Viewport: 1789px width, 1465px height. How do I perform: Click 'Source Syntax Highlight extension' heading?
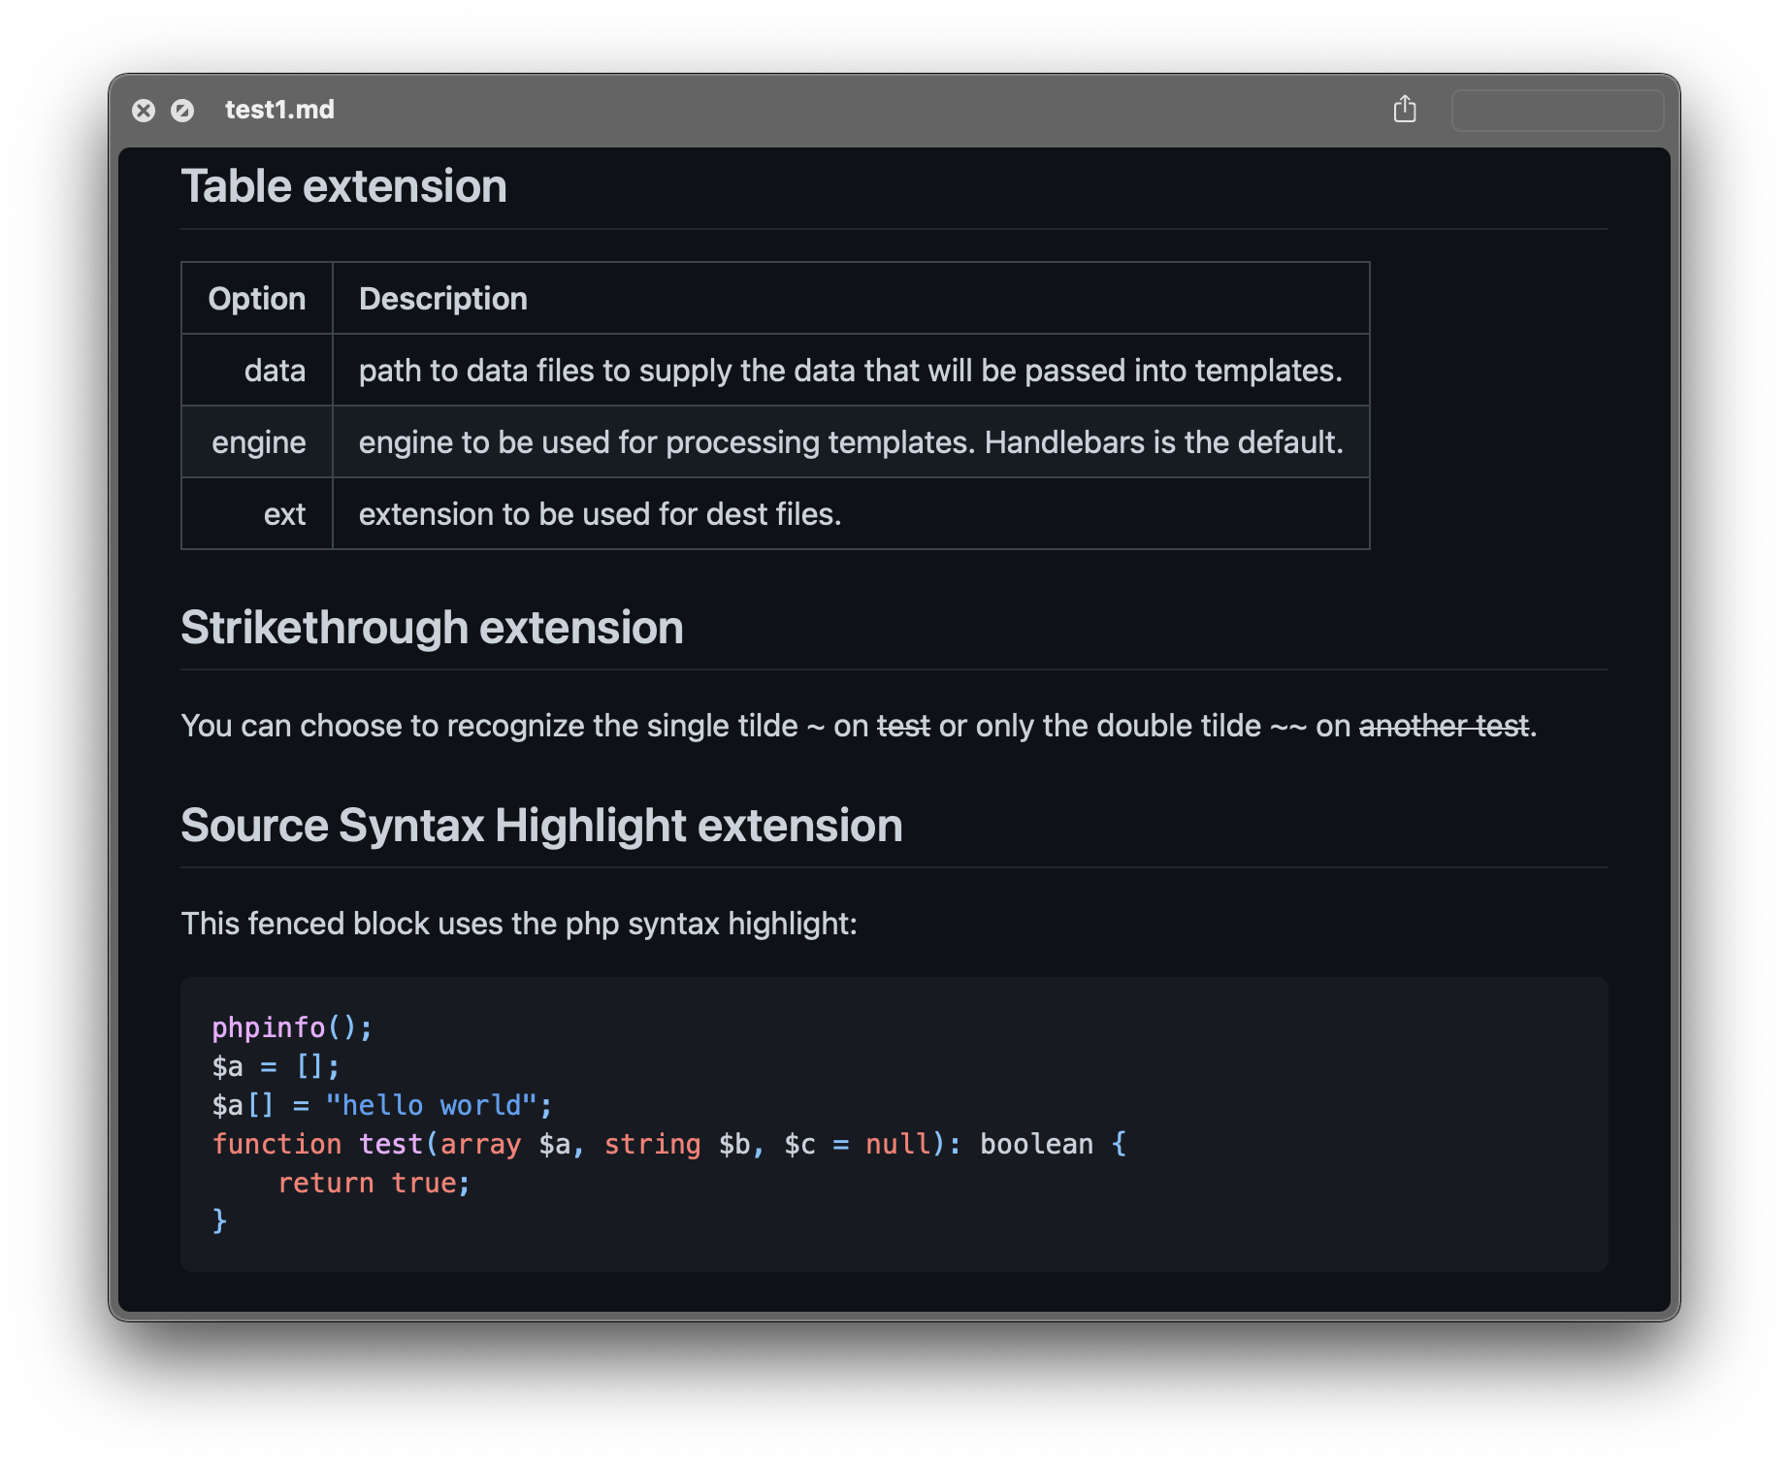tap(541, 826)
